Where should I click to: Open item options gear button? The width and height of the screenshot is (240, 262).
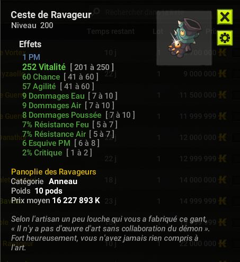[225, 38]
